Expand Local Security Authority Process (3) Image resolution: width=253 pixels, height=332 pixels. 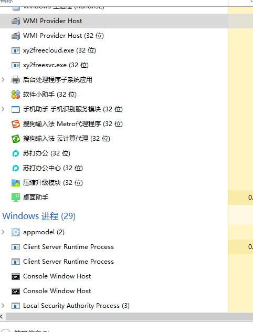click(3, 306)
